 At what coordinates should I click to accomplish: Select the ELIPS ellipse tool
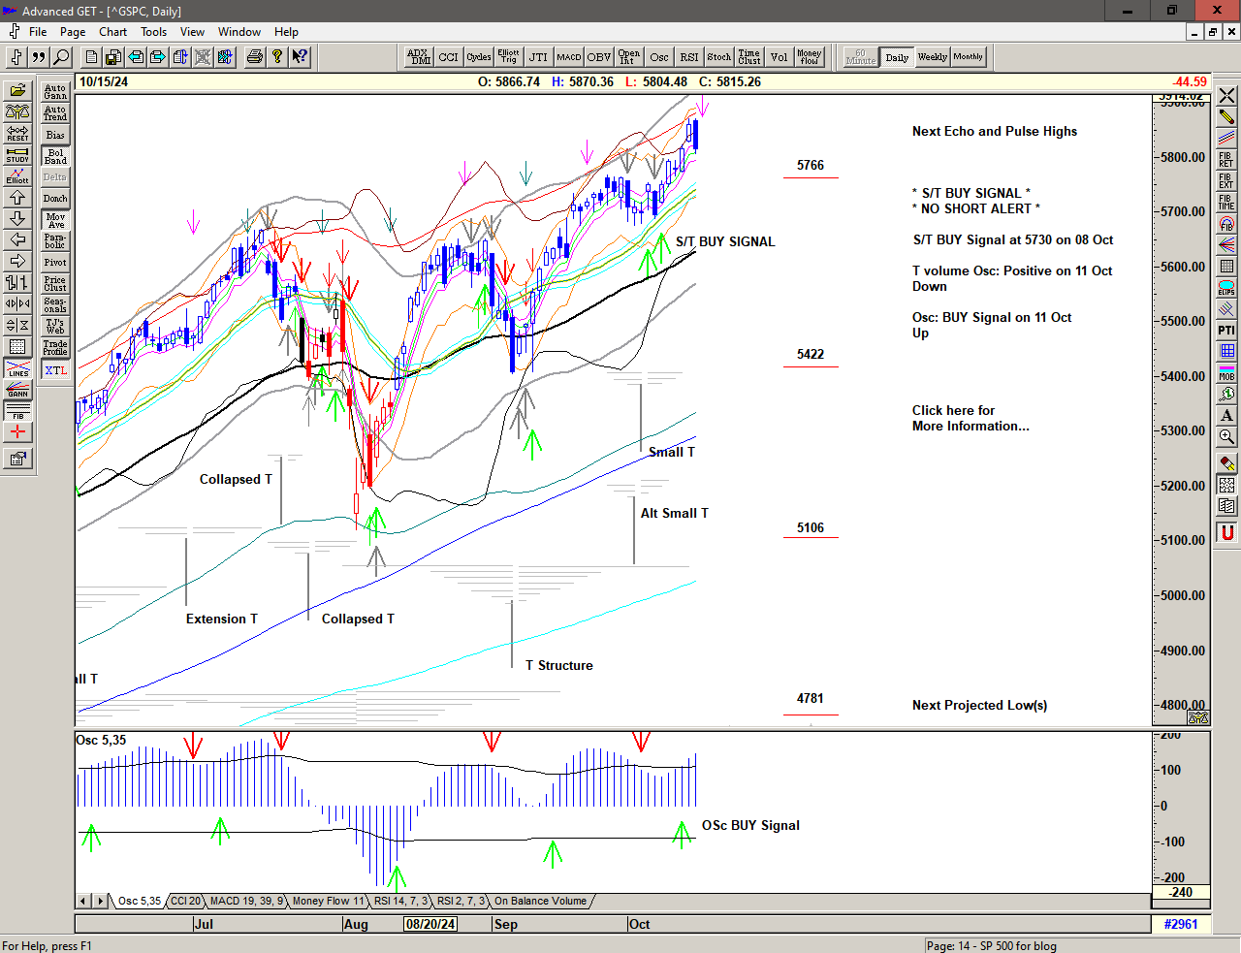[1226, 288]
